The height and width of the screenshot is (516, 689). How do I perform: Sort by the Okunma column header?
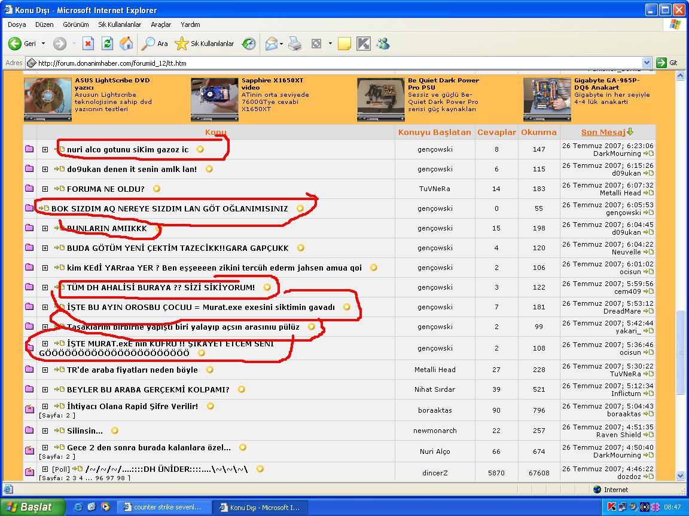click(x=539, y=132)
